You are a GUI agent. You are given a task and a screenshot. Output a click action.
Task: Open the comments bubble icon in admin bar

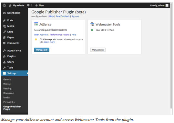(x=28, y=5)
